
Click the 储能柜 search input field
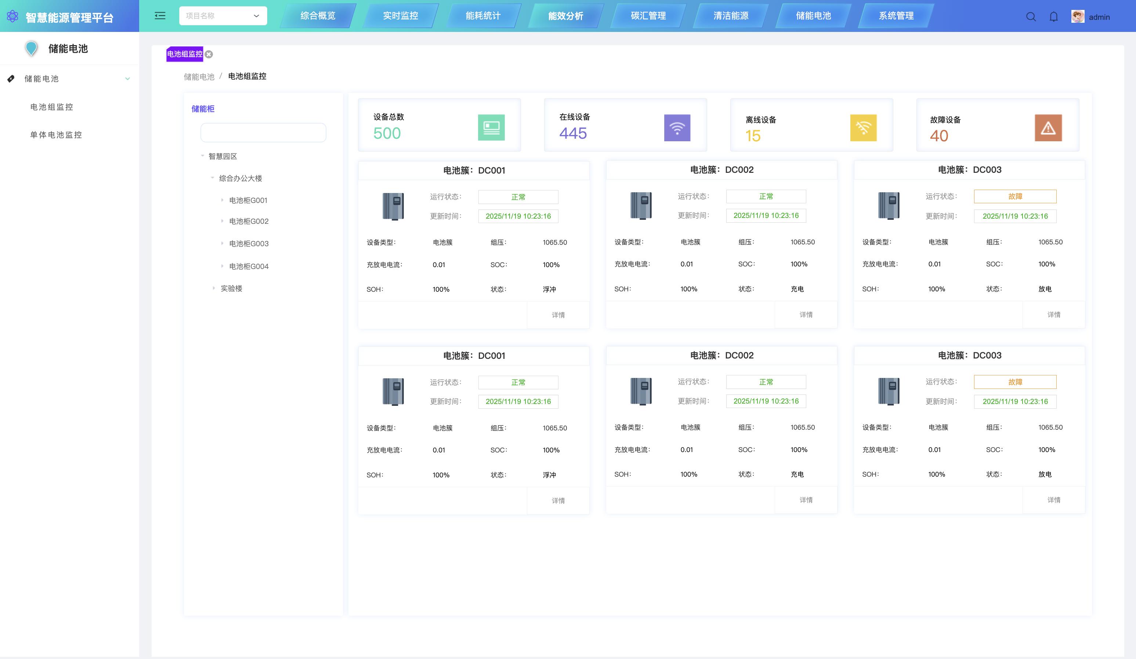tap(263, 133)
